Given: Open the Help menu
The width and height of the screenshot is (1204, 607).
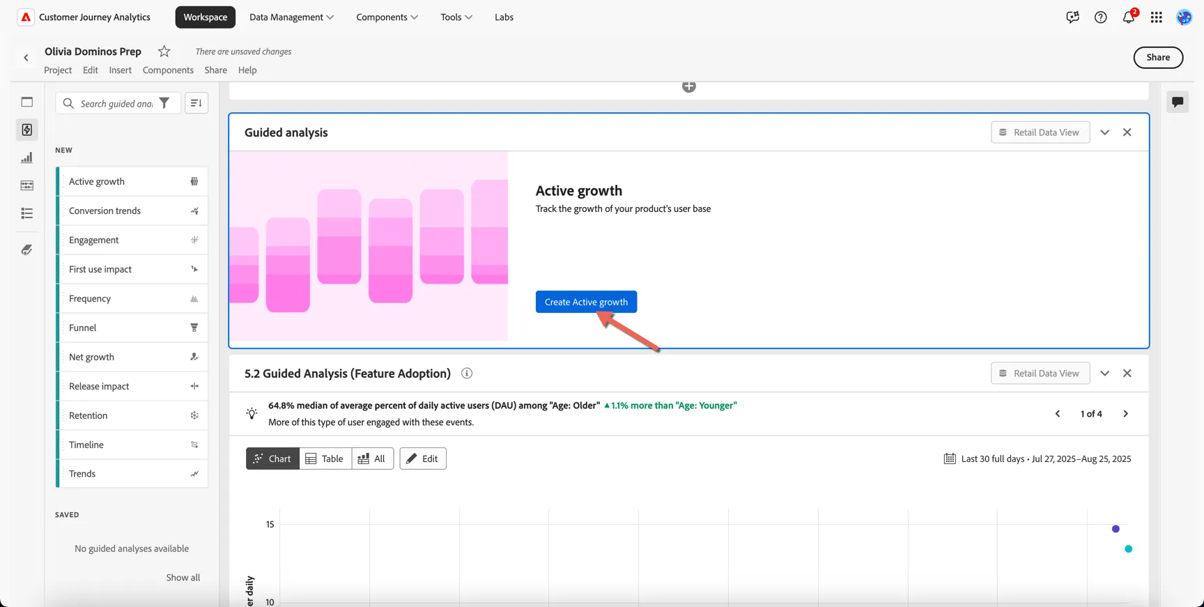Looking at the screenshot, I should click(x=247, y=70).
